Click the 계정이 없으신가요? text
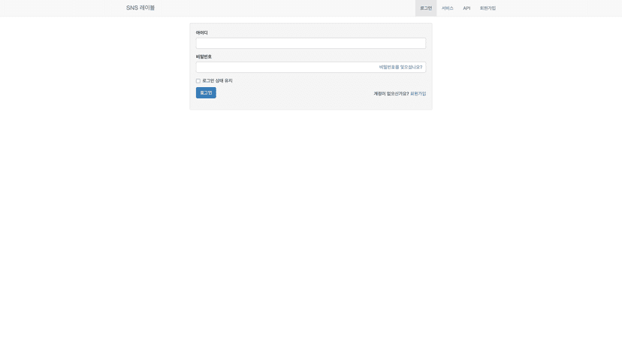 click(391, 94)
